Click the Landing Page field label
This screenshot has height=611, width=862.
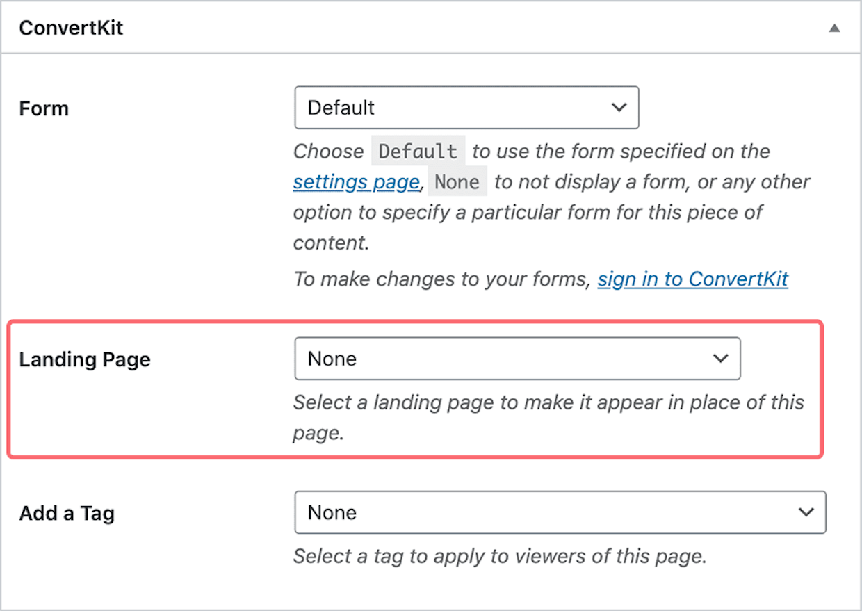tap(85, 359)
